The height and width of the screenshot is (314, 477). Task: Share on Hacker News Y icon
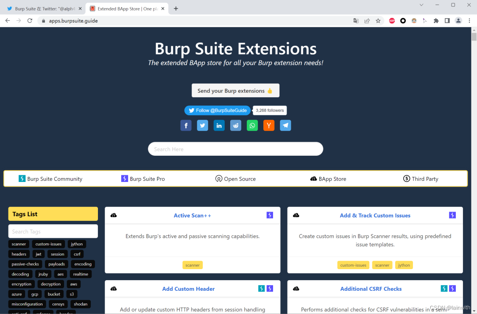pos(269,125)
